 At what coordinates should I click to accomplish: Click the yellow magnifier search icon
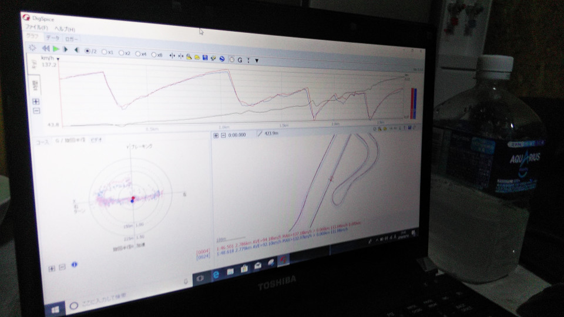tap(189, 57)
